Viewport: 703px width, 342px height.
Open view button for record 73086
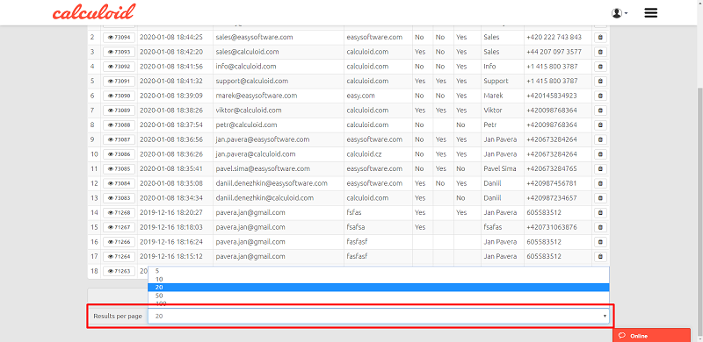tap(119, 154)
